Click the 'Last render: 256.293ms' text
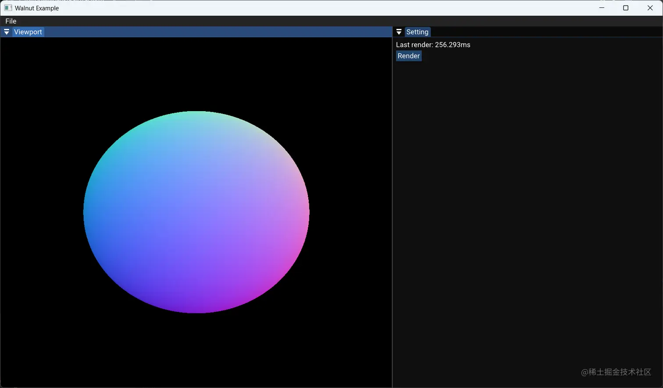The image size is (663, 388). [x=433, y=45]
